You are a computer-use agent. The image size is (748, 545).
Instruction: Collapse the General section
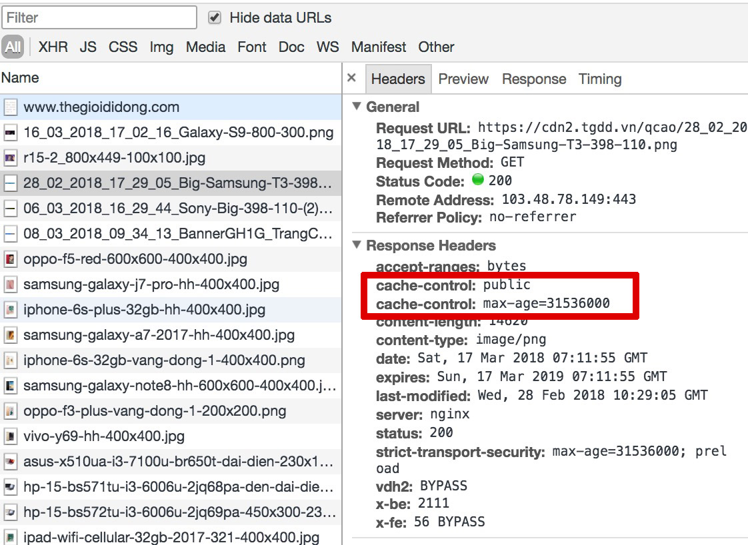[357, 107]
